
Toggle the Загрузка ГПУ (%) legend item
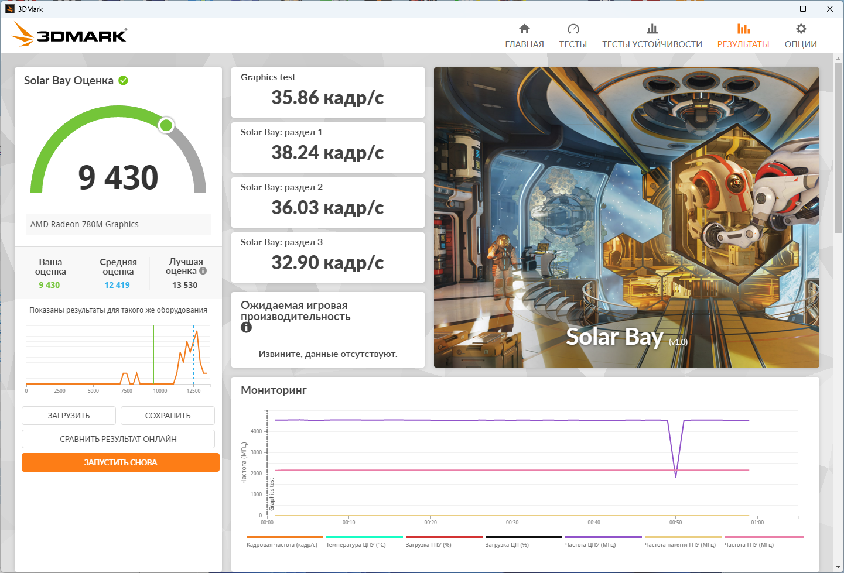(x=444, y=541)
